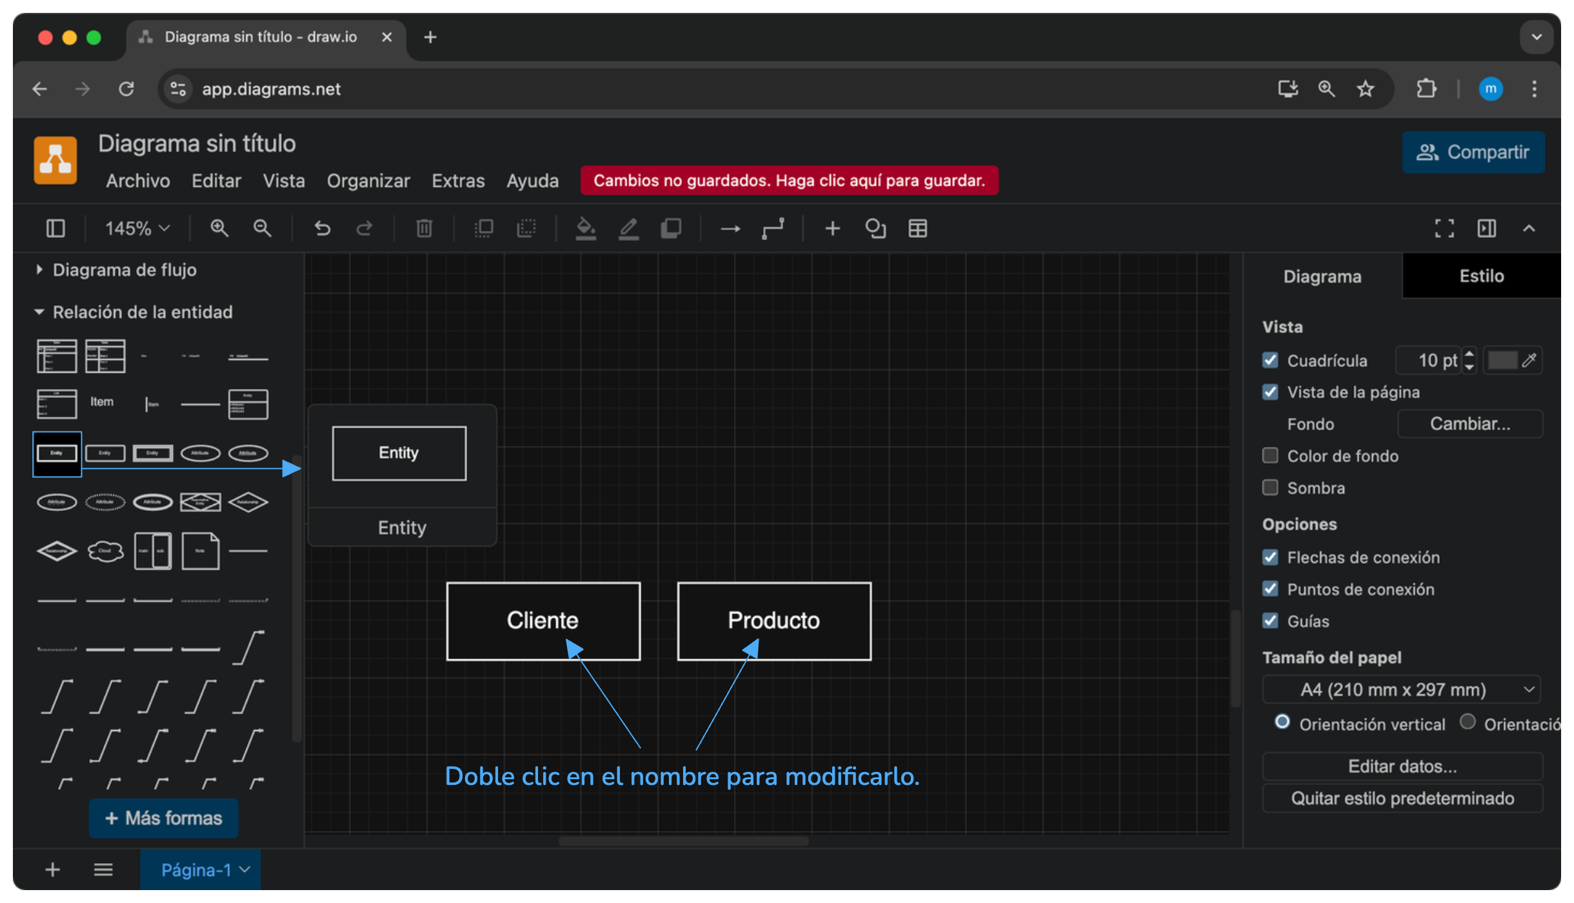Switch to the Estilo tab
Image resolution: width=1574 pixels, height=903 pixels.
1481,276
